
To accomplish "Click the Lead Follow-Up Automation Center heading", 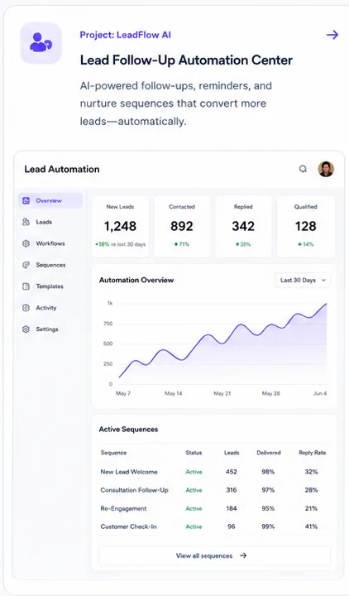I will point(186,60).
